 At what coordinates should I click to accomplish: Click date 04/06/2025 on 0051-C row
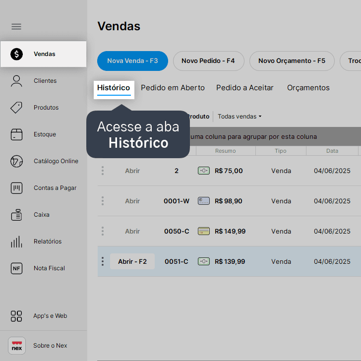(x=332, y=261)
